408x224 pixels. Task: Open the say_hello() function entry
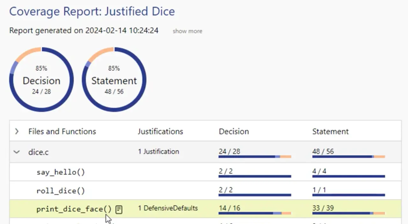click(x=61, y=172)
